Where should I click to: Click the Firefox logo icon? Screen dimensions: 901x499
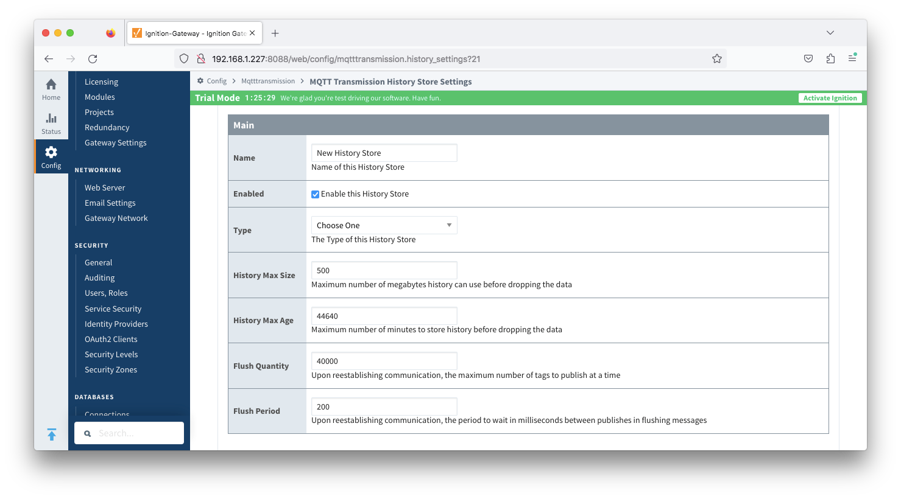110,33
